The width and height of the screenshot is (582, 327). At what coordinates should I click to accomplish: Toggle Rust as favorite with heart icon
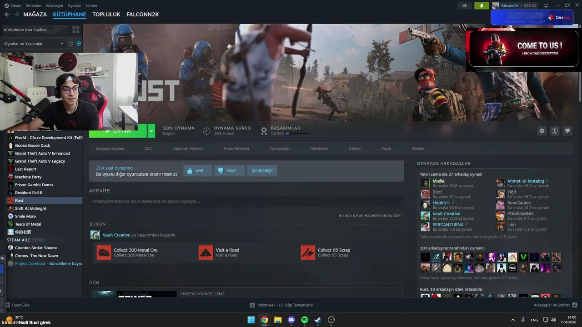click(567, 131)
